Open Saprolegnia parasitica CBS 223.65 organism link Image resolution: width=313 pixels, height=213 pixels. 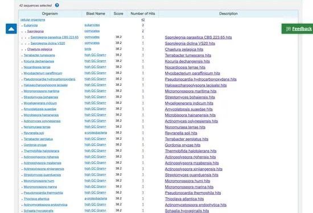point(55,37)
